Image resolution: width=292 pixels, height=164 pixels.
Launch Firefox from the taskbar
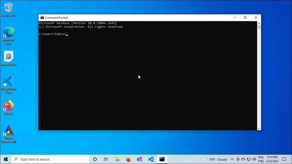point(129,159)
